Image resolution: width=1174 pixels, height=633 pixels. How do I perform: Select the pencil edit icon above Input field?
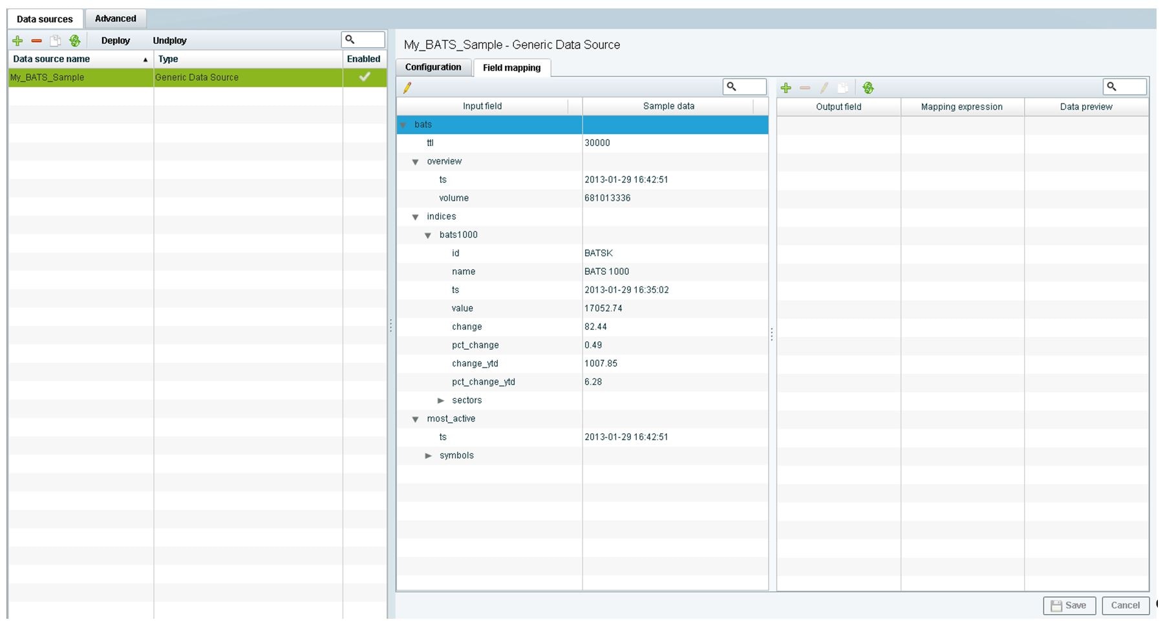(408, 87)
